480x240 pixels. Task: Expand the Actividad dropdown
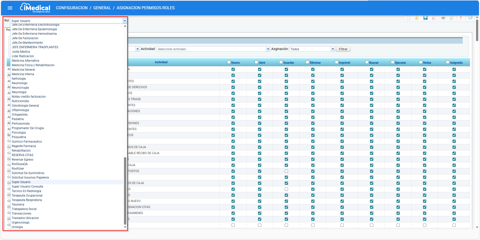coord(268,49)
